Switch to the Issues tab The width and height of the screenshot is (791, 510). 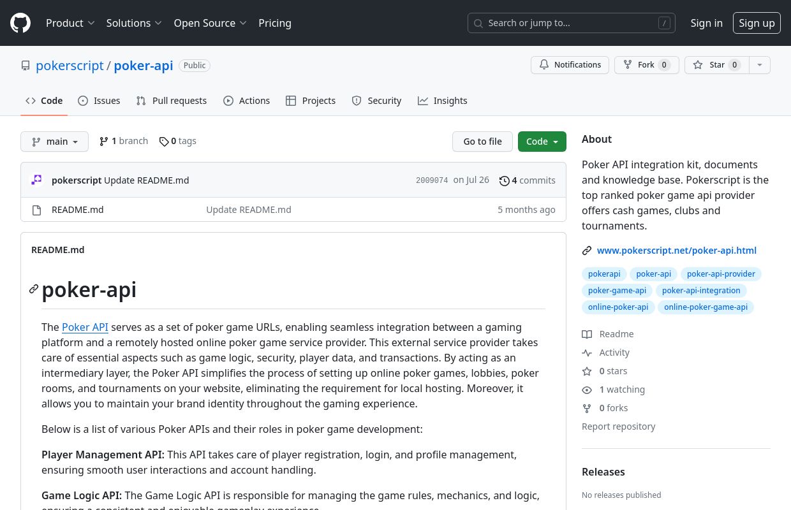99,101
